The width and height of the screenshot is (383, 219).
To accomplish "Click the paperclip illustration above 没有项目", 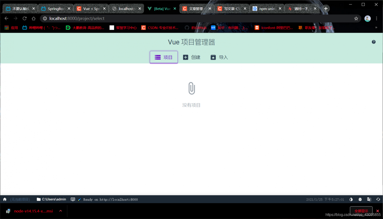I will [x=191, y=88].
